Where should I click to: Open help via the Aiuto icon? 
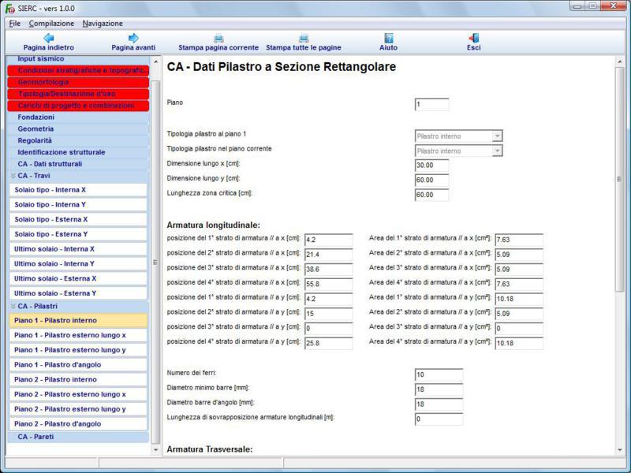[388, 38]
